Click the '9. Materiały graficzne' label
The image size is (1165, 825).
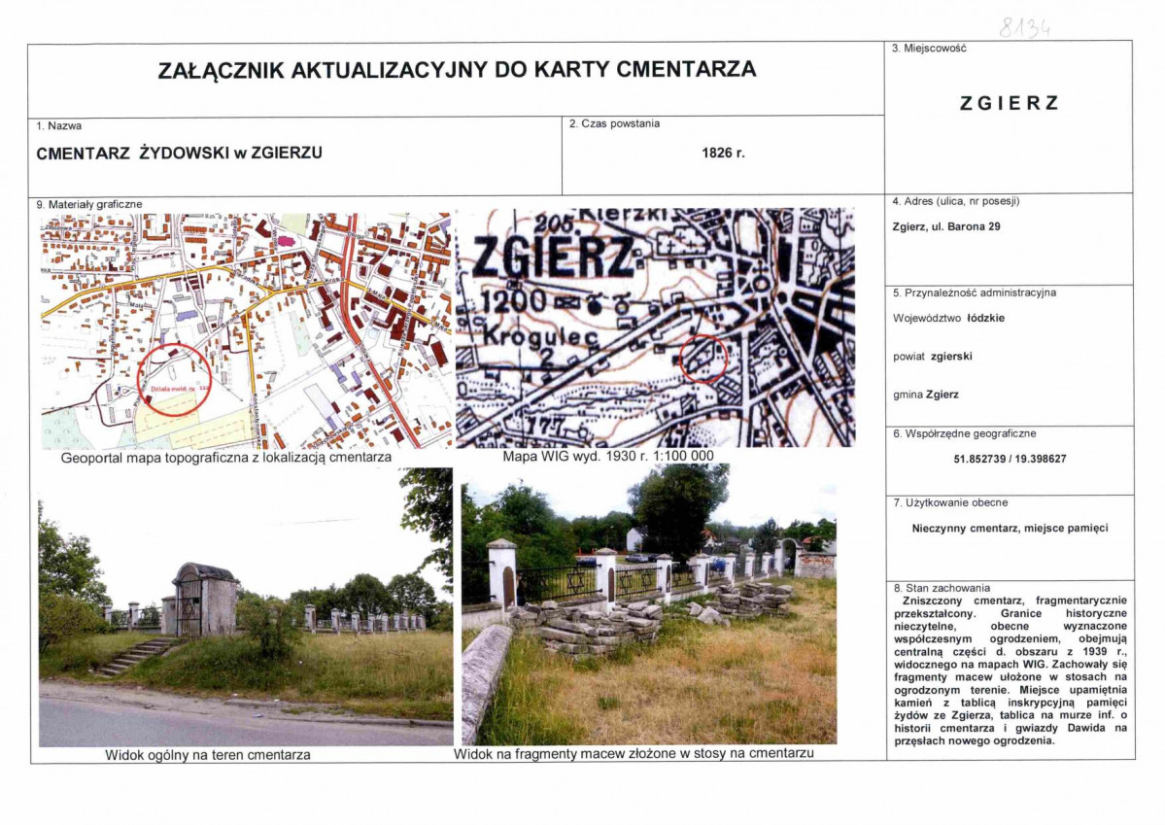[x=89, y=204]
